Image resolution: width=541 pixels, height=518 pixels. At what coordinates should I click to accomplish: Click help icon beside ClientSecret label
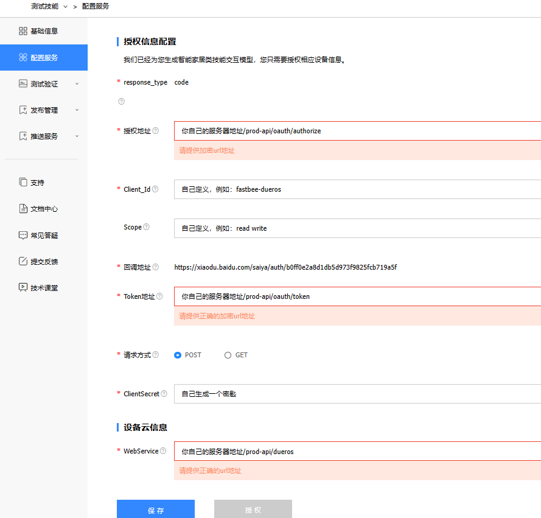[164, 394]
